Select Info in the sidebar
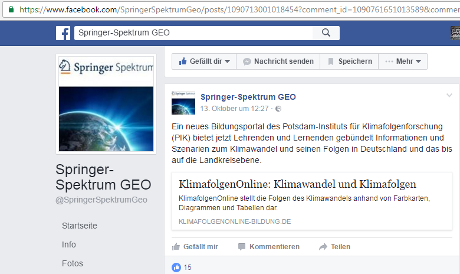 pyautogui.click(x=69, y=244)
